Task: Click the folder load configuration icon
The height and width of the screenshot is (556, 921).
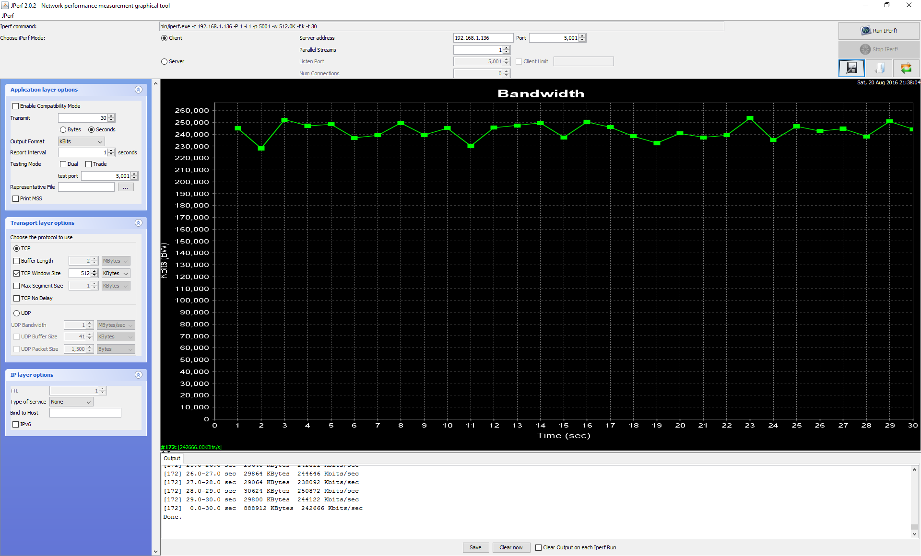Action: pyautogui.click(x=879, y=68)
